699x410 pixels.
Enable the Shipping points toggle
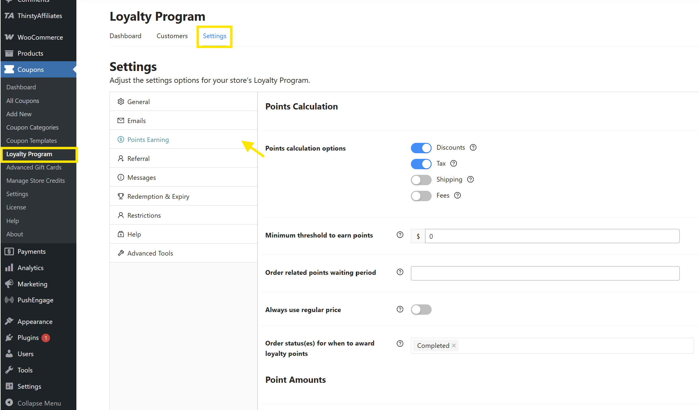(421, 180)
